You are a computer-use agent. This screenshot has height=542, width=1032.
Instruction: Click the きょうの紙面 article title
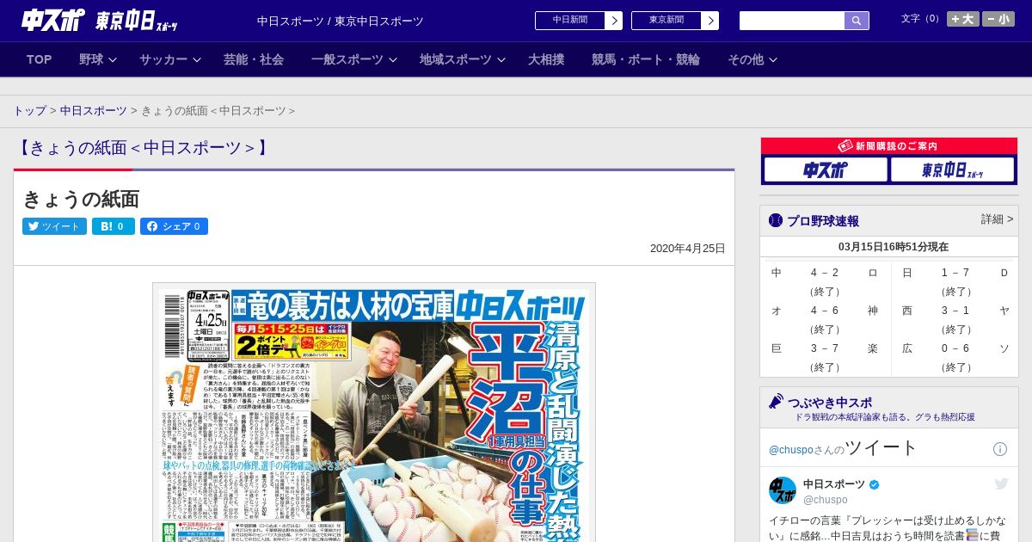(81, 199)
